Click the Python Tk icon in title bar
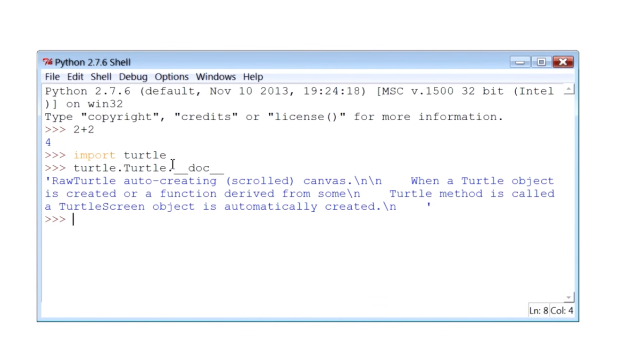Image resolution: width=644 pixels, height=362 pixels. [x=47, y=62]
